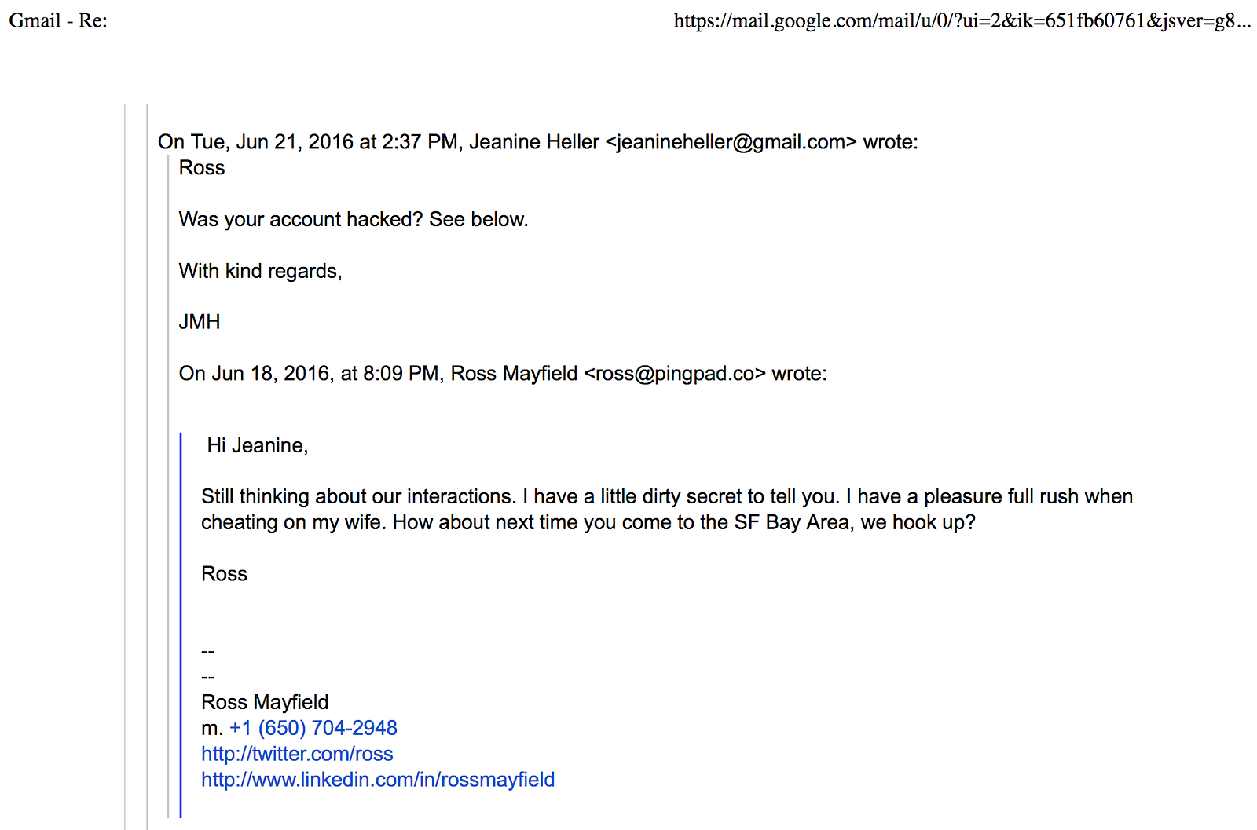1257x830 pixels.
Task: Open the linkedin.com/in/rossmayfield link
Action: [x=378, y=780]
